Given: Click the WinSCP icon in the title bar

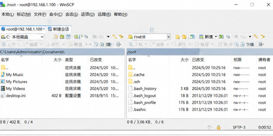Looking at the screenshot, I should (x=3, y=5).
